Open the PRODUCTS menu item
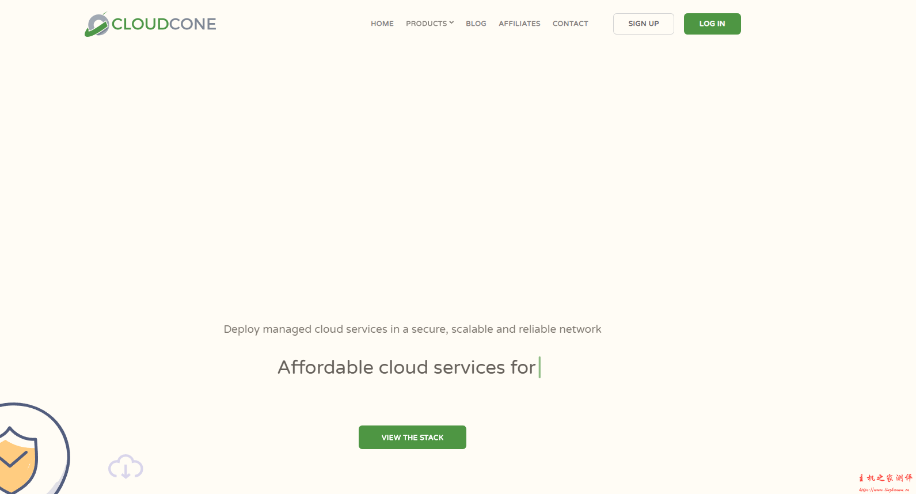The width and height of the screenshot is (916, 494). coord(426,24)
